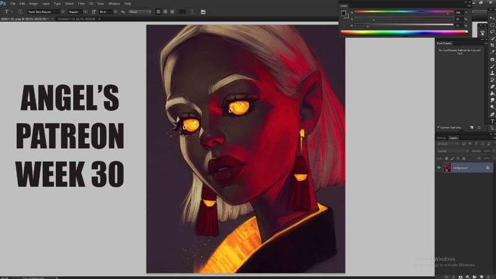Toggle lock transparent pixels
Viewport: 496px width, 279px height.
pyautogui.click(x=446, y=158)
